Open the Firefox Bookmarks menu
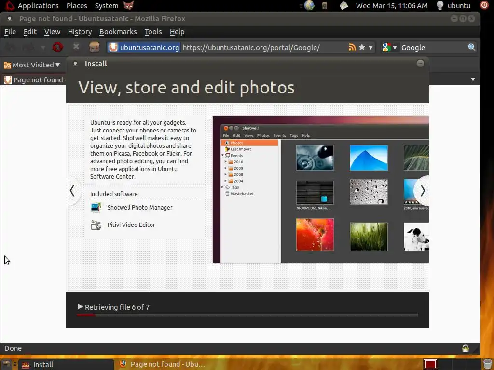The width and height of the screenshot is (494, 370). click(118, 32)
